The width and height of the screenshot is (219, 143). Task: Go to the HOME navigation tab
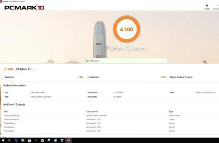click(x=207, y=9)
